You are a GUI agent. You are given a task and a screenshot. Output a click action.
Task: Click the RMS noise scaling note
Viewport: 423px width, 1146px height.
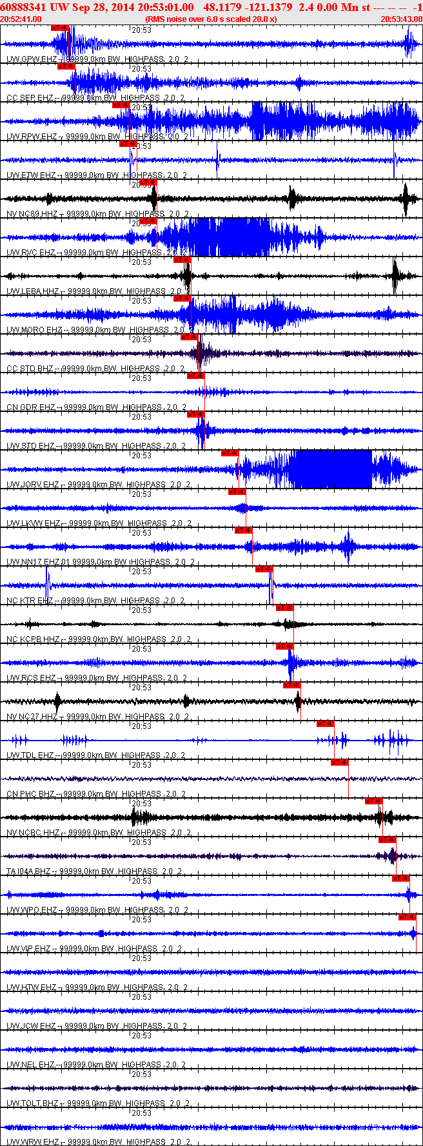pos(211,19)
